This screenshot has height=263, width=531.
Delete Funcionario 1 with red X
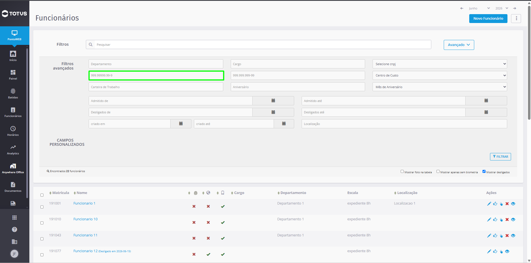tap(507, 204)
